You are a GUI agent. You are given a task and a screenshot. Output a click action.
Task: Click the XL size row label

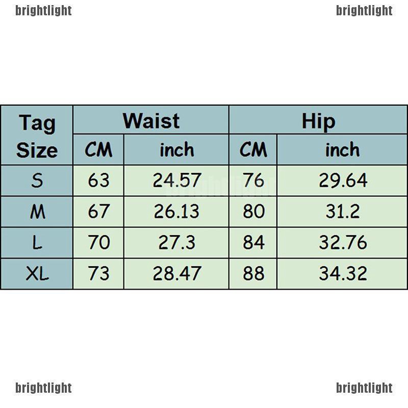[x=37, y=274]
